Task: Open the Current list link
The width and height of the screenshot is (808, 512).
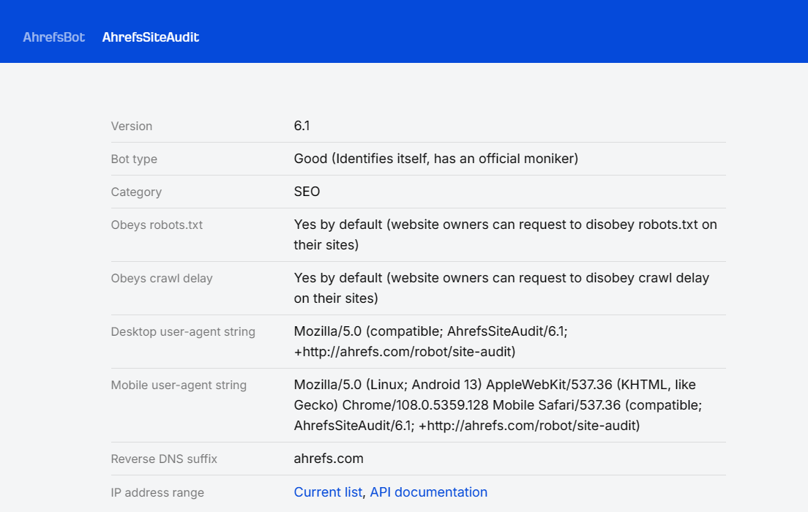Action: coord(328,492)
